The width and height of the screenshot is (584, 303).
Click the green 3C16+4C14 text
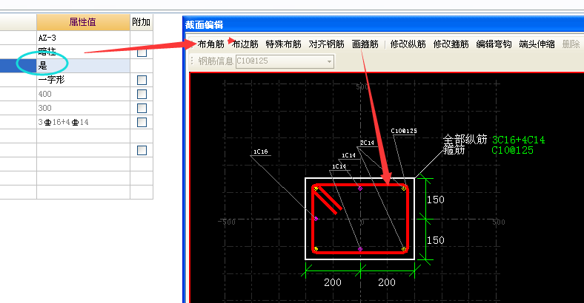coord(518,140)
